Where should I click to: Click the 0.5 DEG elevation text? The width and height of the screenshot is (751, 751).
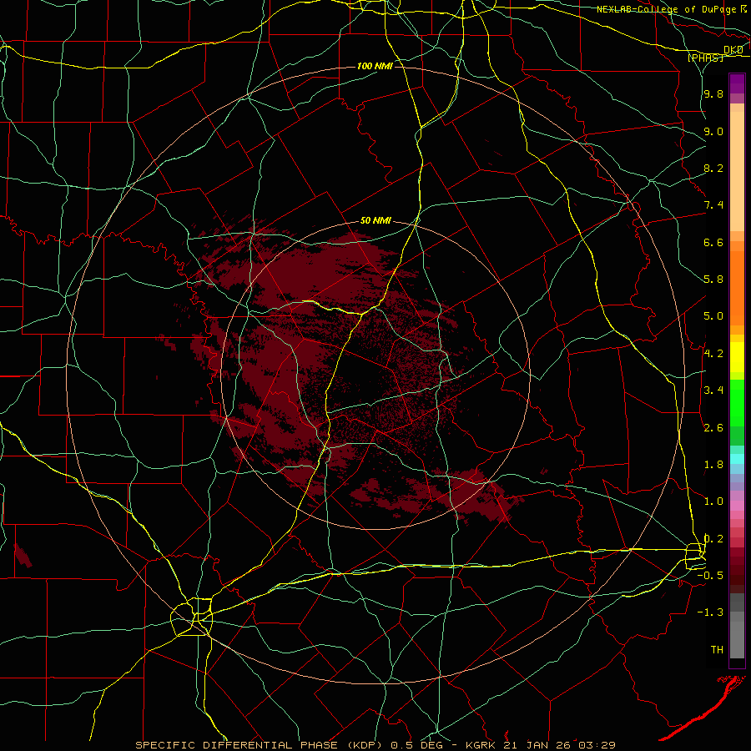click(x=416, y=745)
